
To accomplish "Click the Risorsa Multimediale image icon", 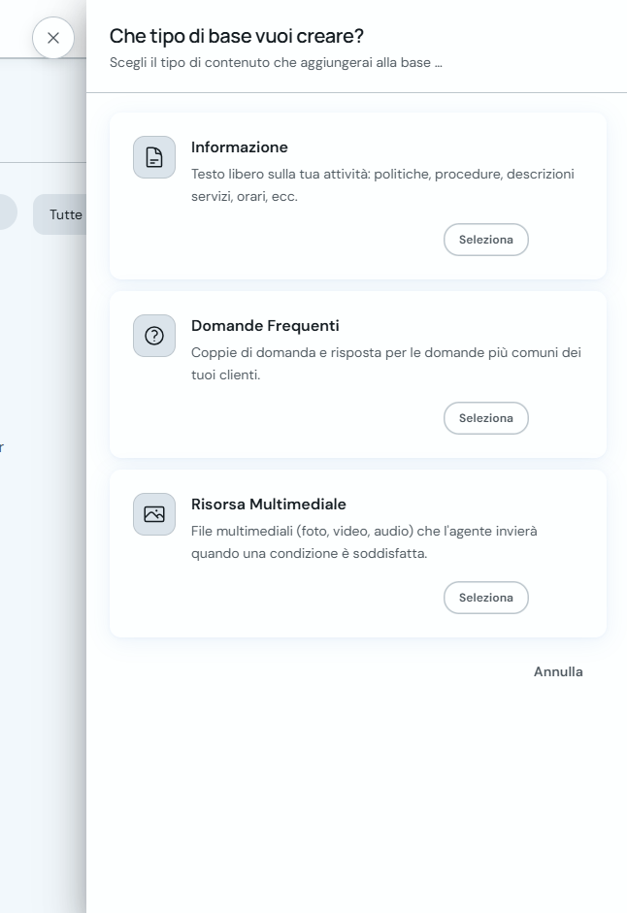I will click(154, 514).
